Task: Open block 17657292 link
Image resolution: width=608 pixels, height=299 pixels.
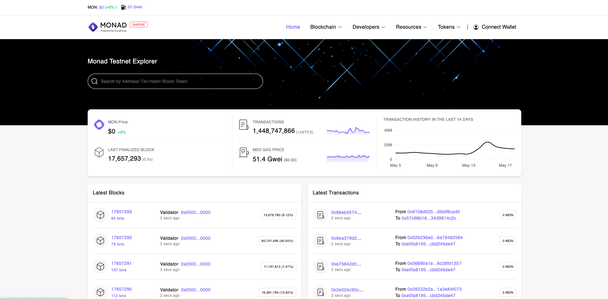Action: [x=121, y=237]
